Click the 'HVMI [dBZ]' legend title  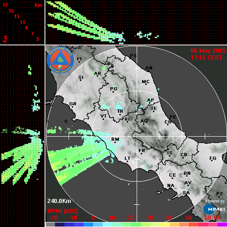(x=63, y=211)
